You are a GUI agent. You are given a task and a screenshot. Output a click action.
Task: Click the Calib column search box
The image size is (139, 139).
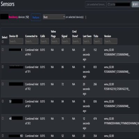coord(44,41)
